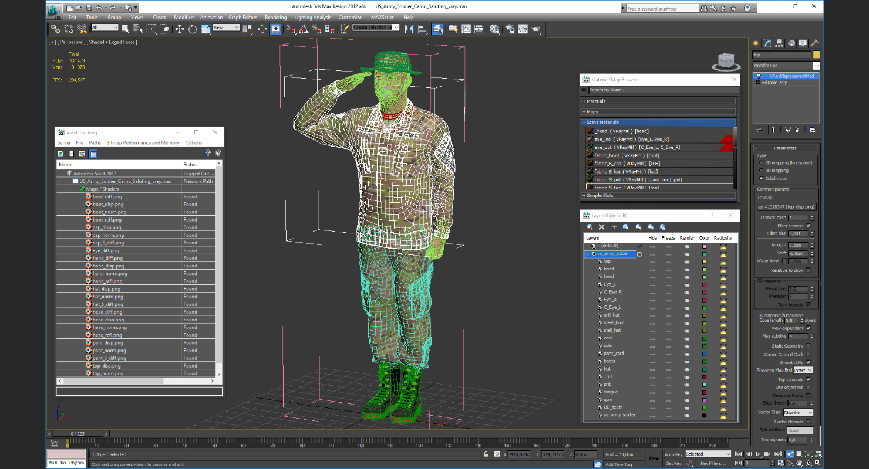Toggle the Angle Snap tool

(303, 29)
